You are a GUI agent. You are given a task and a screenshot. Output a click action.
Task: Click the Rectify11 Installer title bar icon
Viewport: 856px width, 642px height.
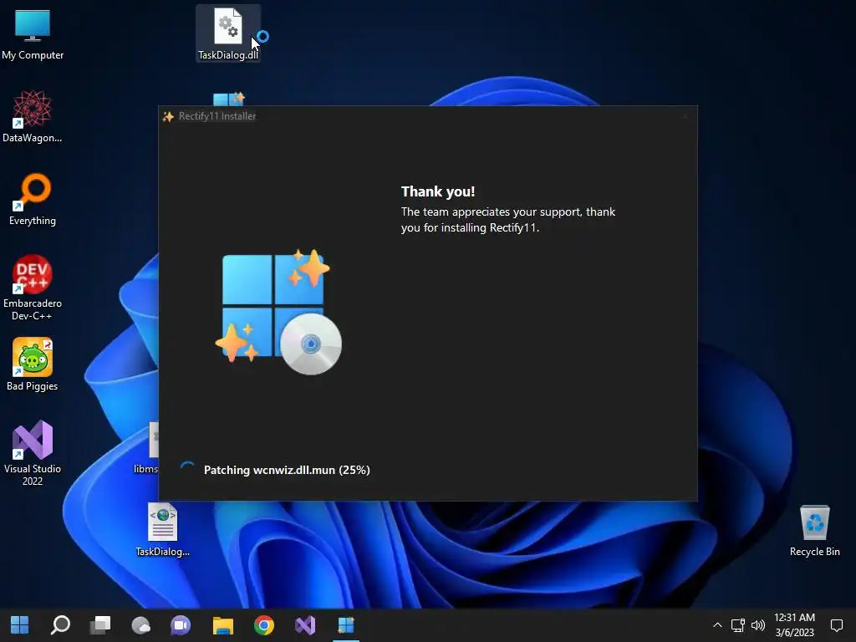pyautogui.click(x=168, y=116)
